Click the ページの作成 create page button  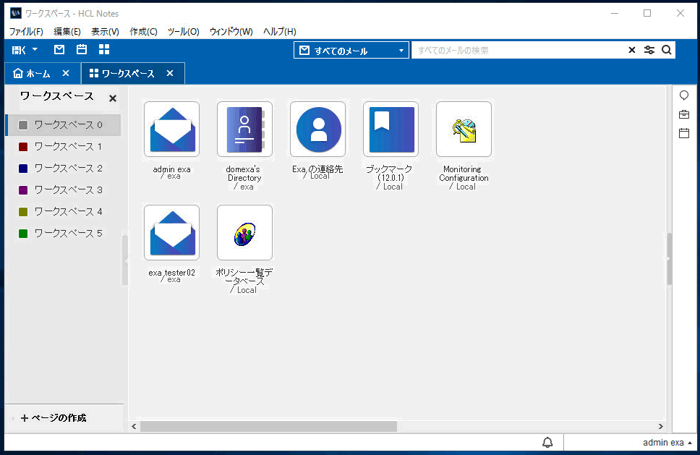coord(54,418)
